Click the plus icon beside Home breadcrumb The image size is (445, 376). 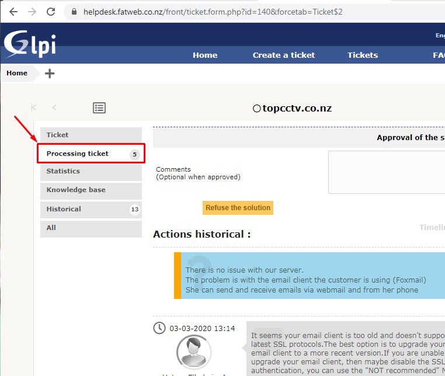point(50,74)
